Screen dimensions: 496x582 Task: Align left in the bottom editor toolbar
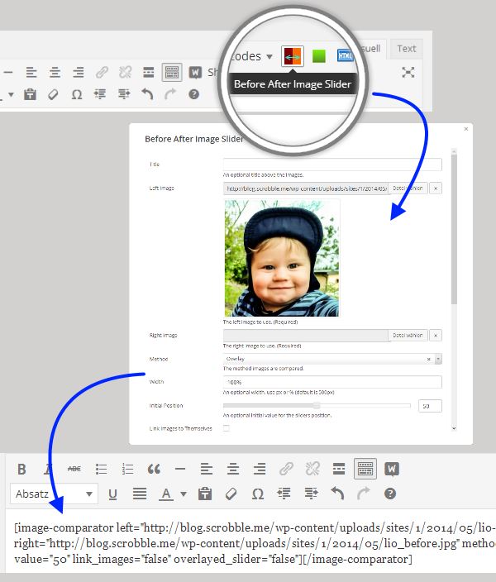point(207,470)
